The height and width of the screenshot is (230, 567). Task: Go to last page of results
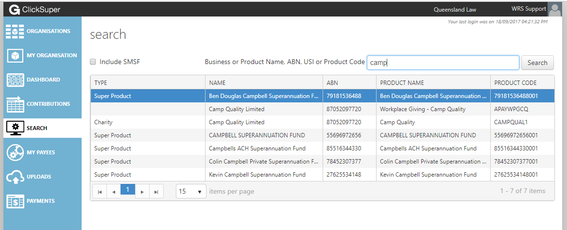[x=156, y=192]
